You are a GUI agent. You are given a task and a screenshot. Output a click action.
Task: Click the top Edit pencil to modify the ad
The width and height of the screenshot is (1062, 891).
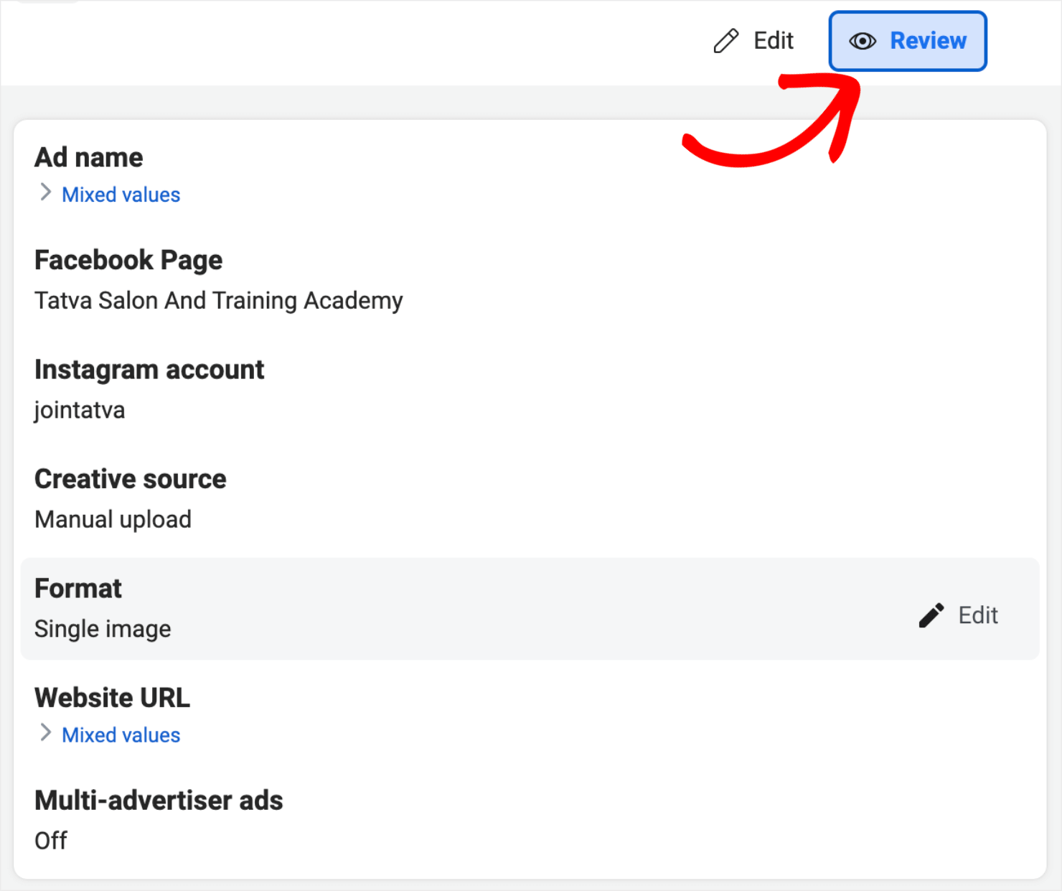pyautogui.click(x=726, y=40)
